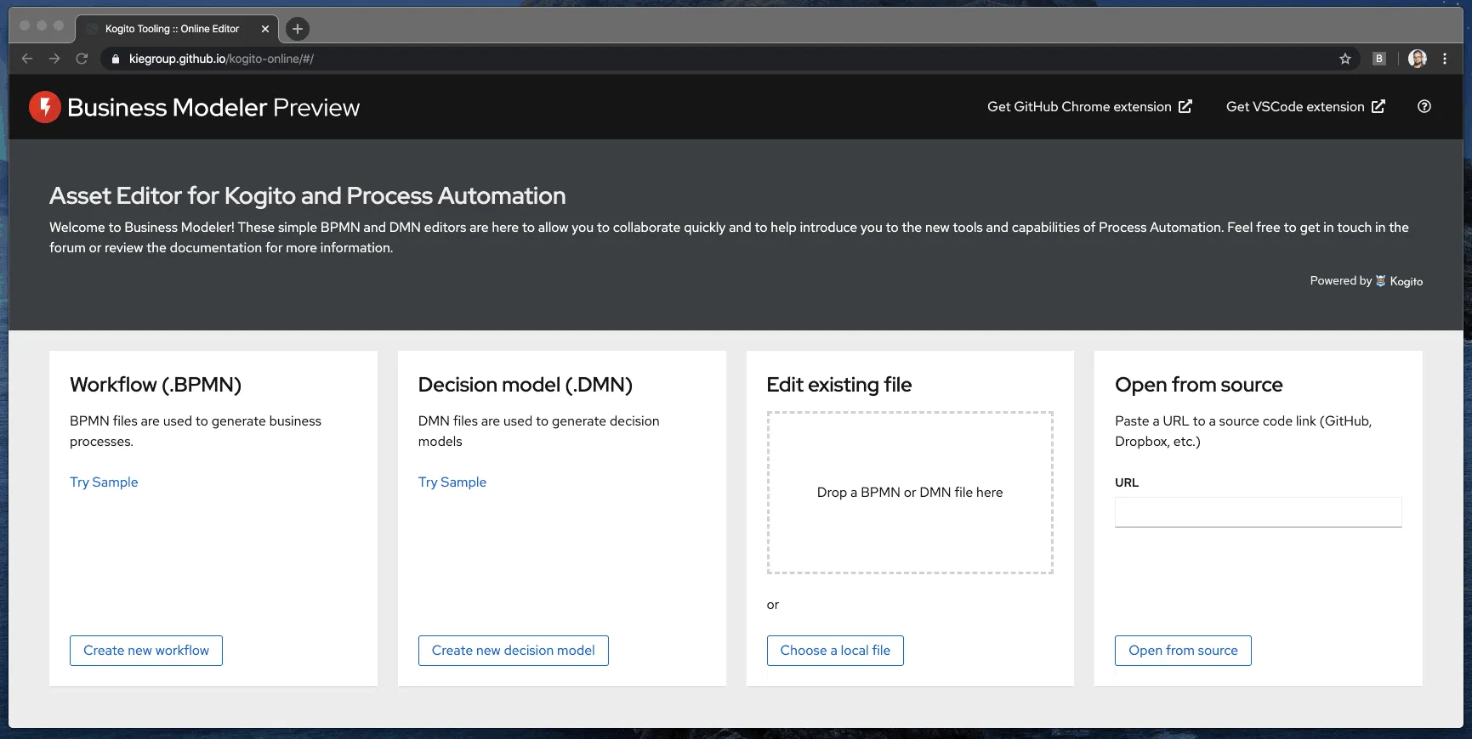The height and width of the screenshot is (739, 1472).
Task: Click the Workflow (.BPMN) heading
Action: point(156,385)
